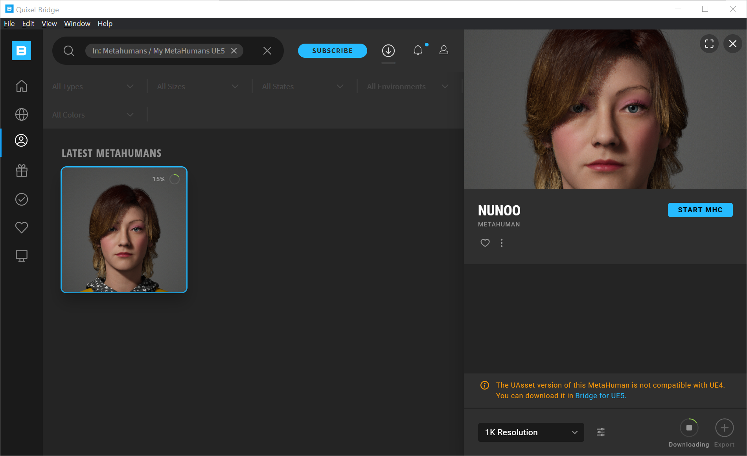Open the Local monitor icon in sidebar
The height and width of the screenshot is (456, 747).
(x=22, y=256)
